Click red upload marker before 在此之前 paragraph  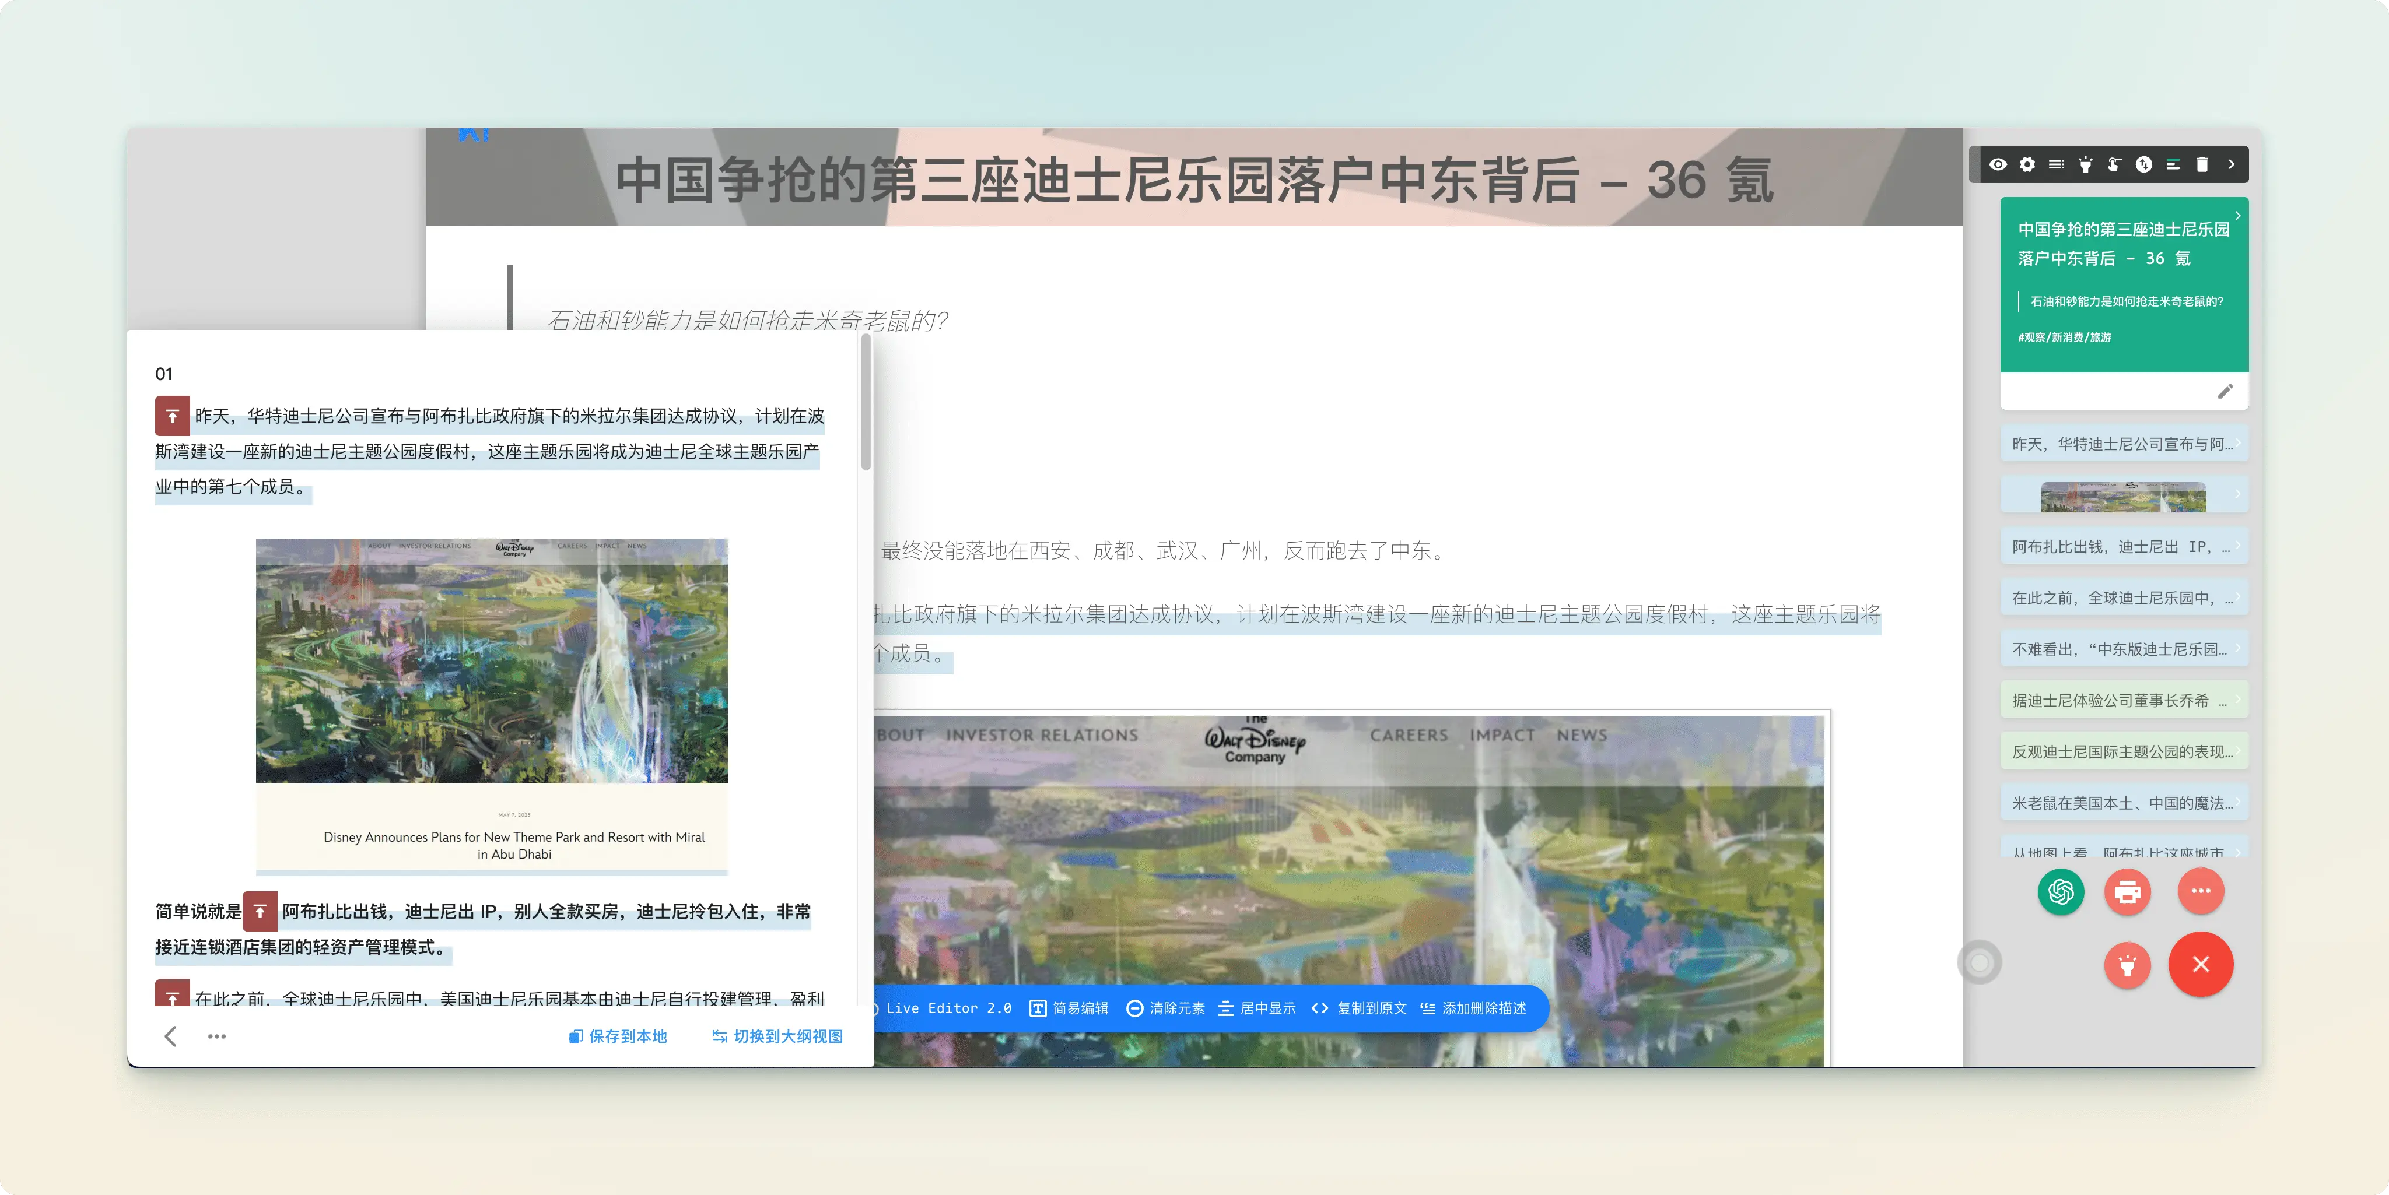tap(173, 994)
